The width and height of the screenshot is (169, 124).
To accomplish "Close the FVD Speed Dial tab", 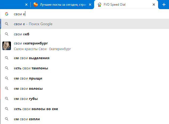I will coord(154,5).
